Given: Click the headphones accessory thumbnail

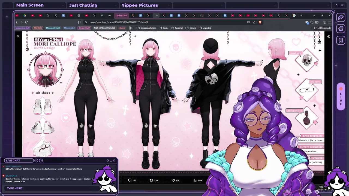Looking at the screenshot, I should point(307,118).
